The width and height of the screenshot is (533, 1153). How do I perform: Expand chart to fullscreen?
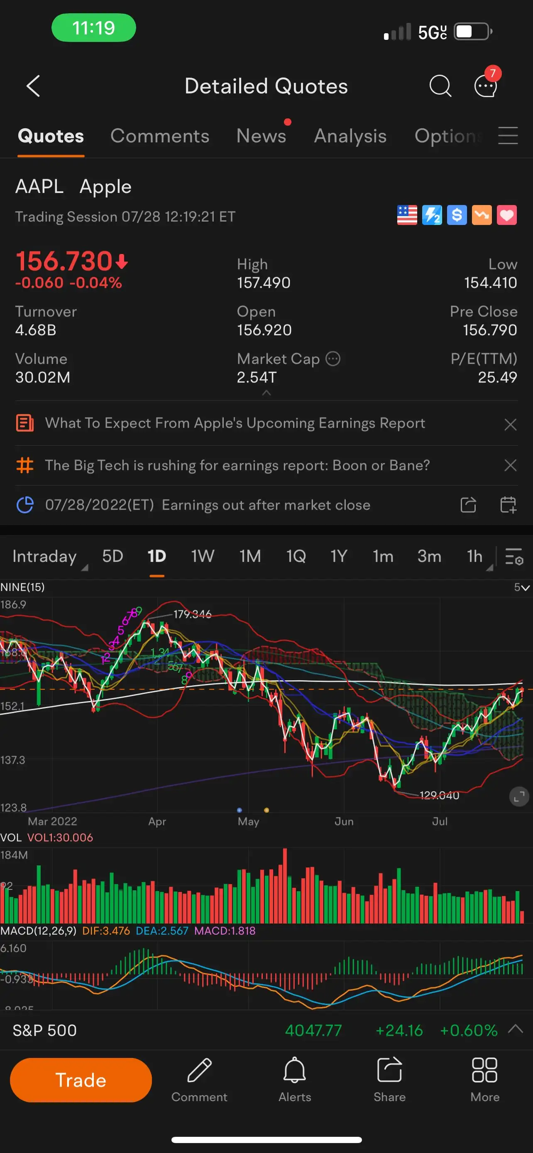tap(519, 796)
